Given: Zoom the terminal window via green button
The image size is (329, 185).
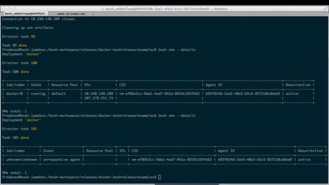Looking at the screenshot, I should [14, 9].
